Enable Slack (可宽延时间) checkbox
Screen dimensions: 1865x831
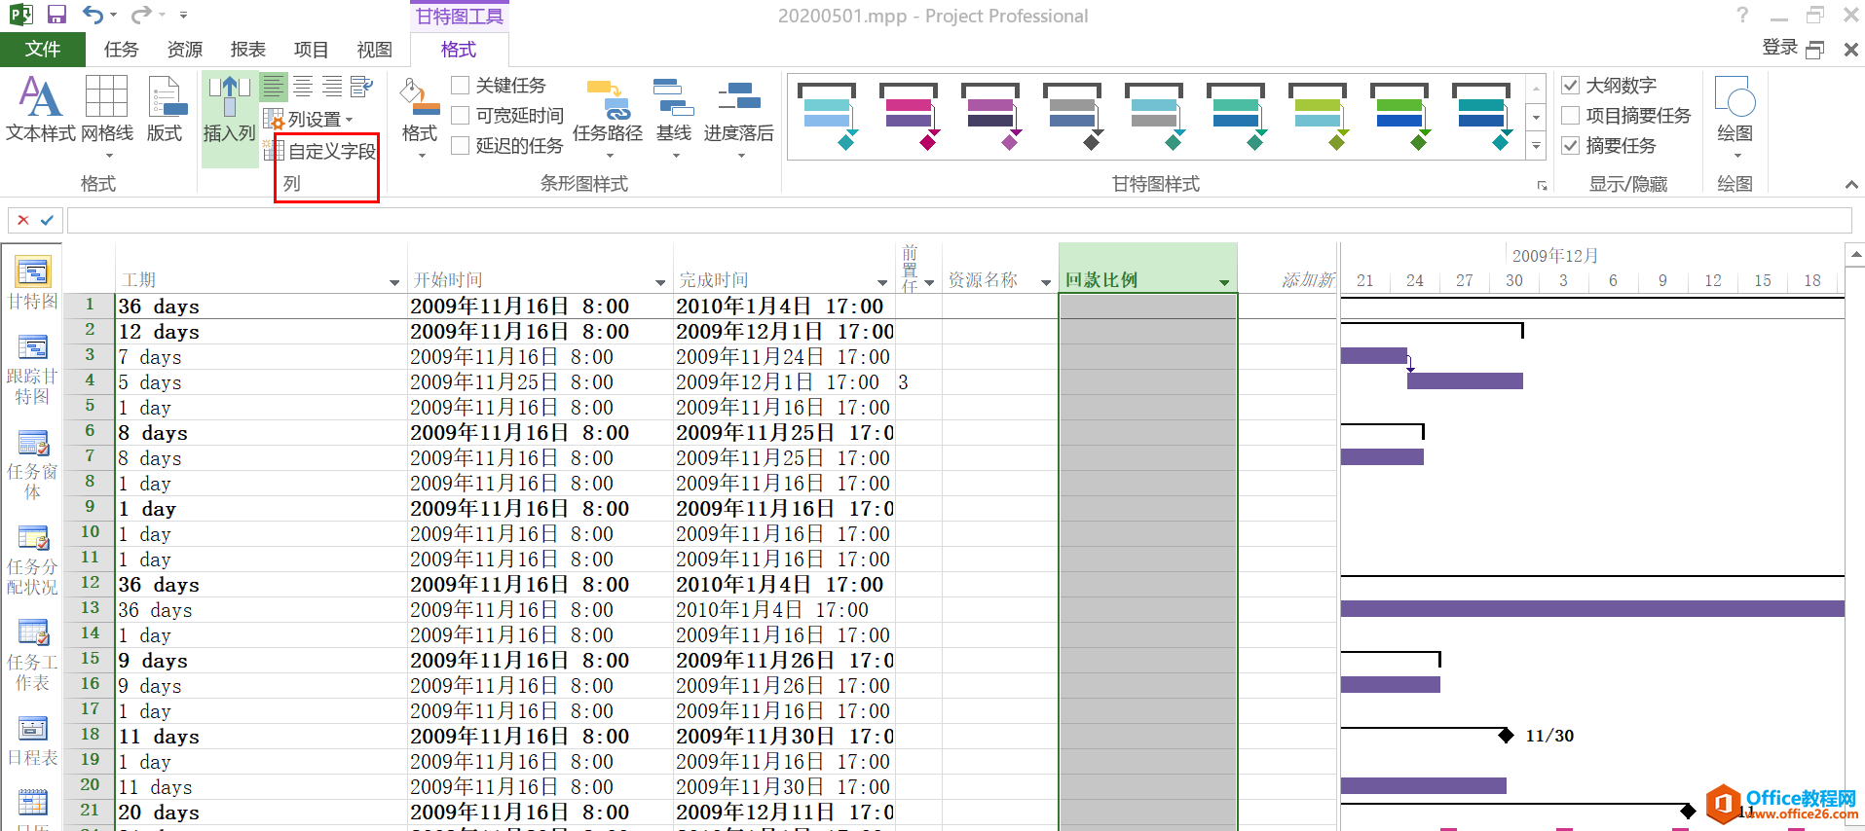coord(461,116)
